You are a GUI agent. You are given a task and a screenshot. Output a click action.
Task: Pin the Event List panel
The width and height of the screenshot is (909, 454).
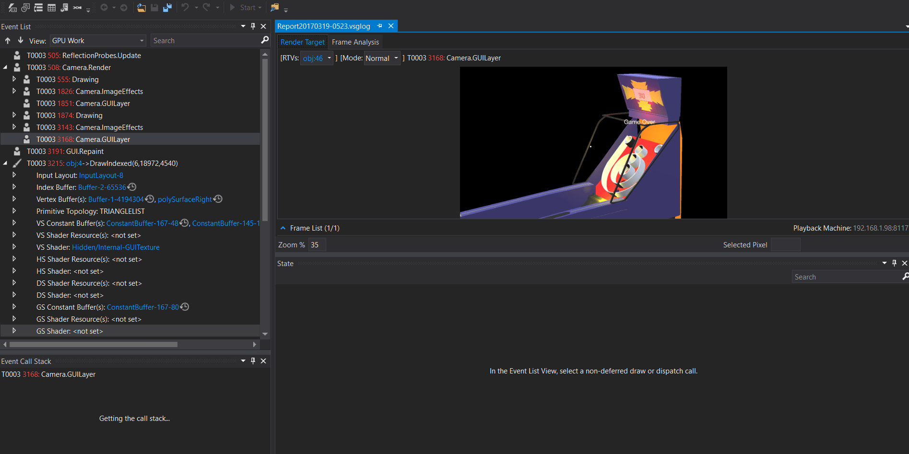[x=253, y=26]
